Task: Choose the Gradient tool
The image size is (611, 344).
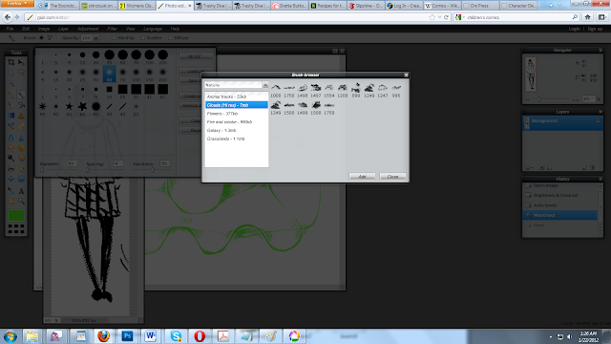Action: pyautogui.click(x=11, y=116)
